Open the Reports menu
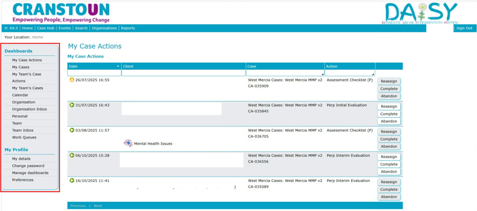Viewport: 477px width, 211px height. (128, 29)
